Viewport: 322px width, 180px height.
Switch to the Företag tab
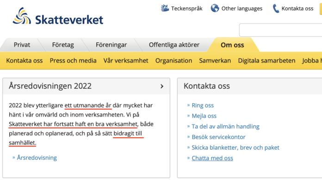click(63, 45)
